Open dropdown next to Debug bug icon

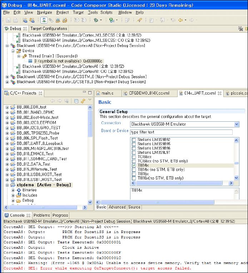click(101, 20)
